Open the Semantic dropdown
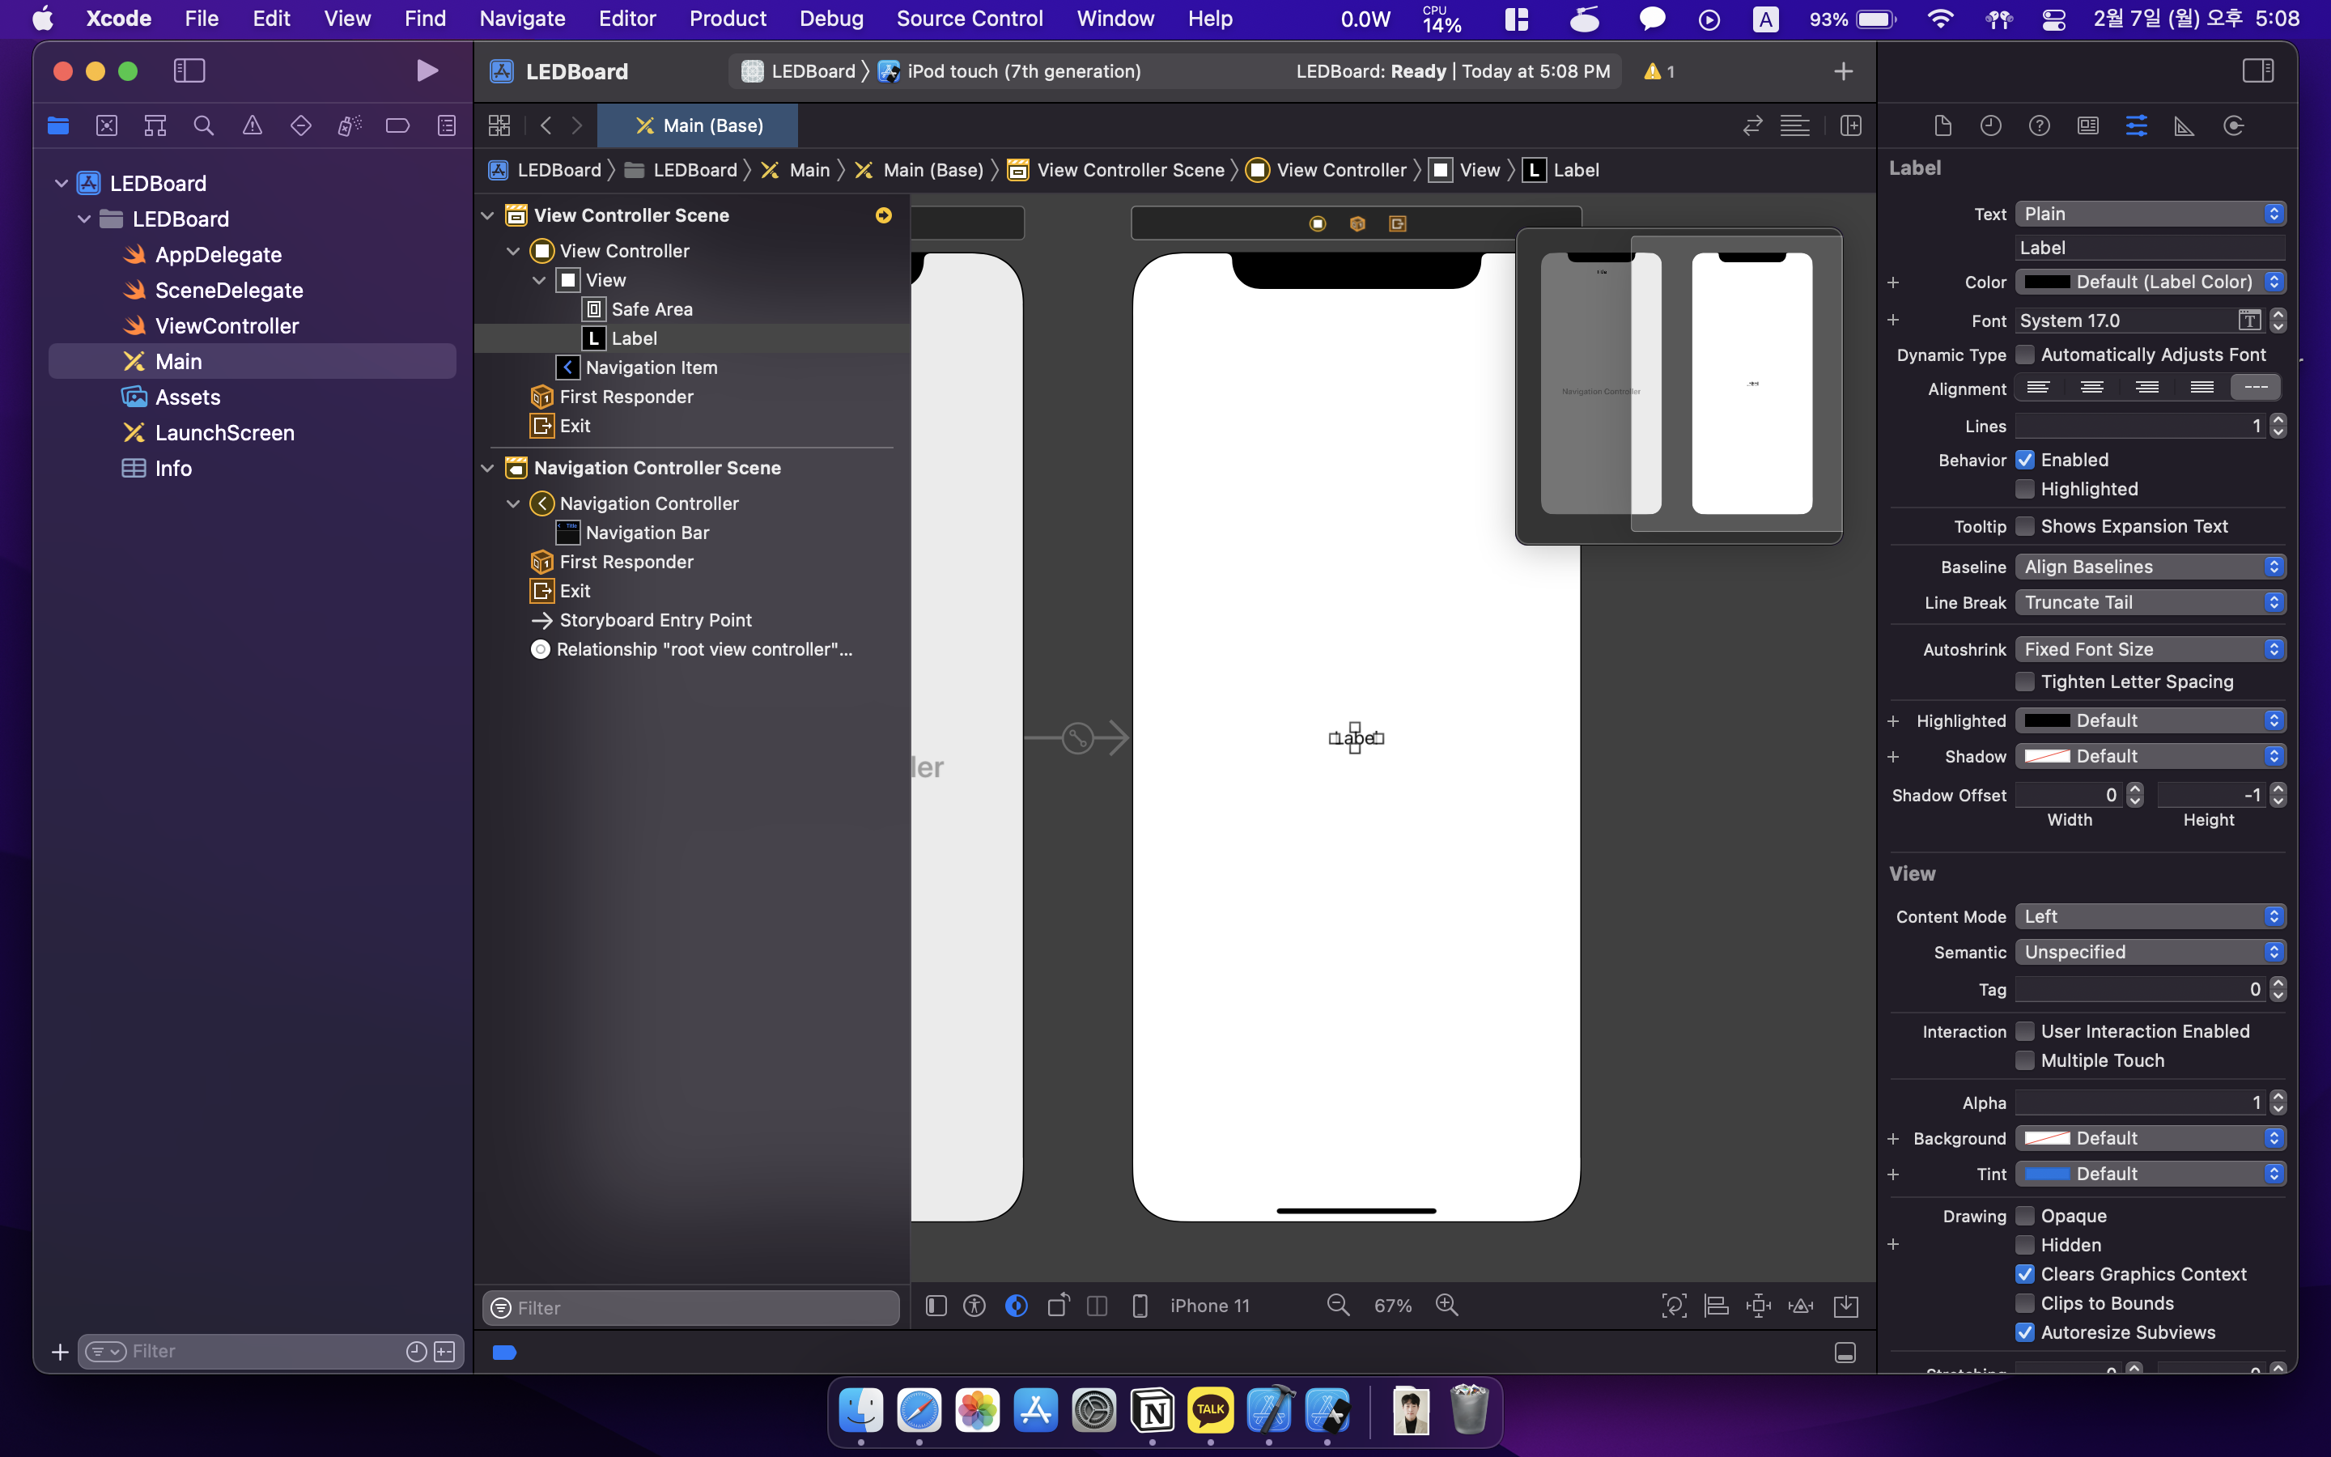This screenshot has height=1457, width=2331. coord(2150,952)
